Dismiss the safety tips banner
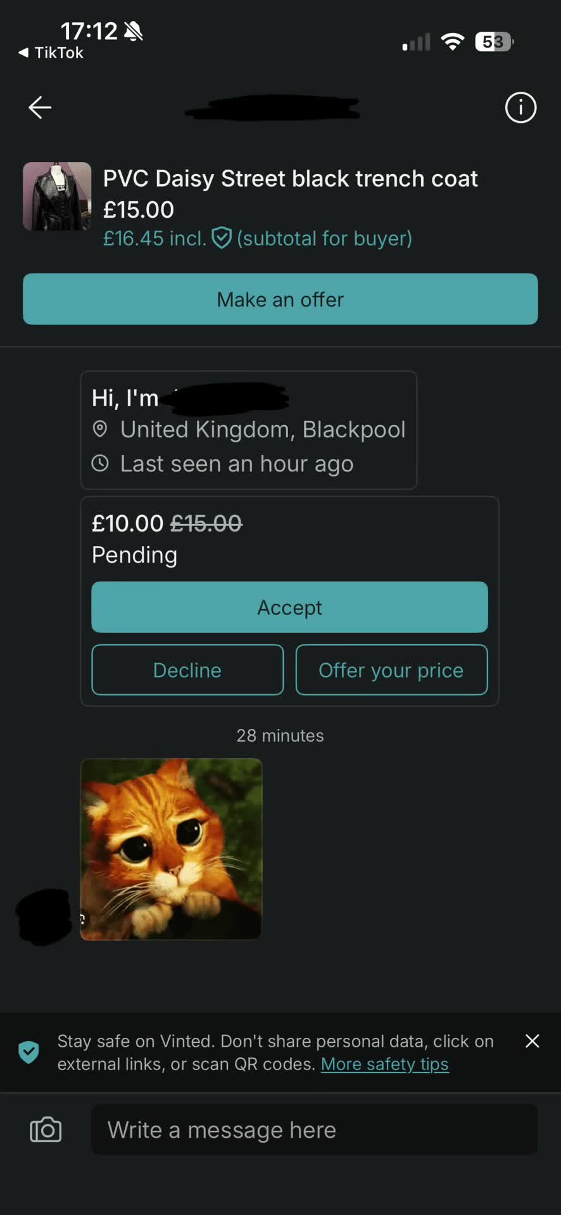This screenshot has width=561, height=1215. [533, 1041]
